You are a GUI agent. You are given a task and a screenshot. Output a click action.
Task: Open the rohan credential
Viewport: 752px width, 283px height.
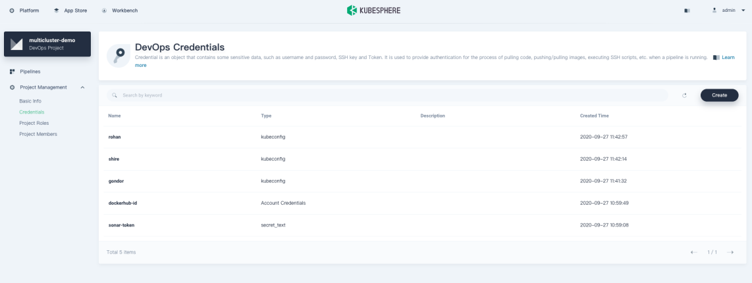click(115, 137)
